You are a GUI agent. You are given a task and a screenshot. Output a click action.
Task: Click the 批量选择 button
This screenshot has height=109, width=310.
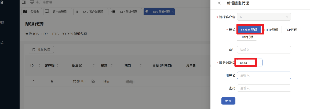tap(41, 50)
